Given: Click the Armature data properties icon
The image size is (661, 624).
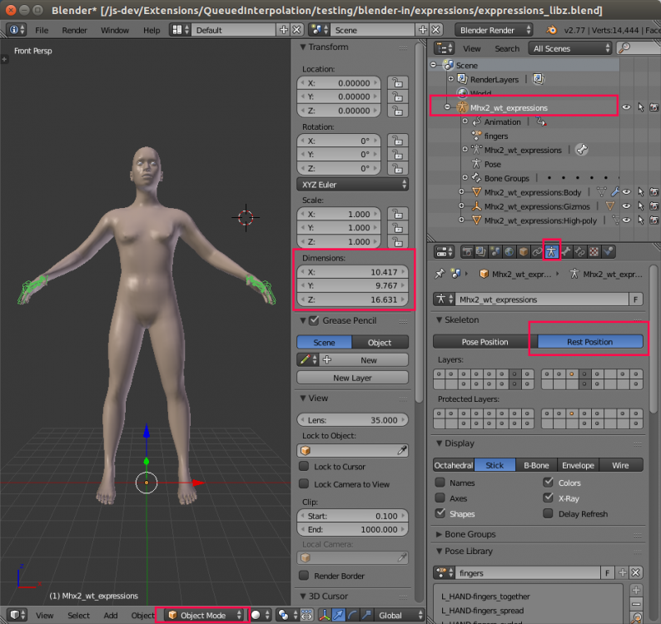Looking at the screenshot, I should (552, 251).
